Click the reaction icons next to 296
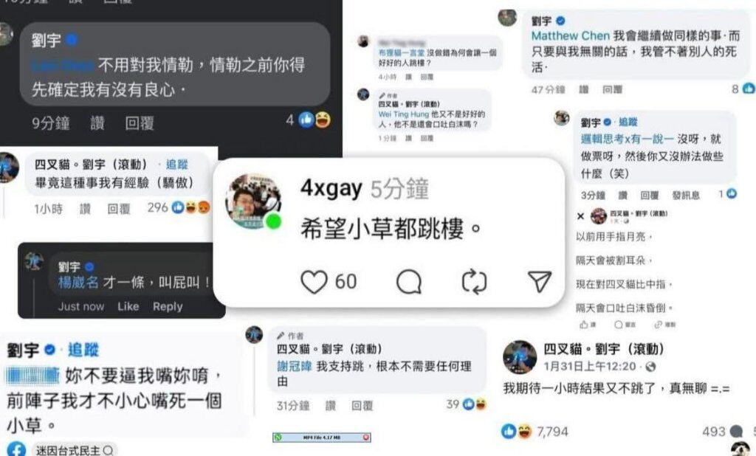Screen dimensions: 756x456 coord(191,207)
